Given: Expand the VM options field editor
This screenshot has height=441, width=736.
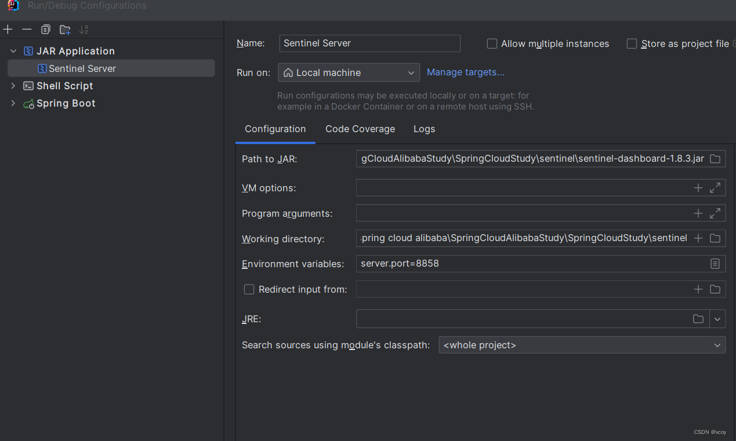Looking at the screenshot, I should (x=715, y=188).
